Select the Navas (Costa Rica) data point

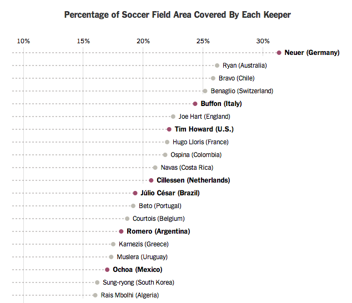[x=155, y=168]
